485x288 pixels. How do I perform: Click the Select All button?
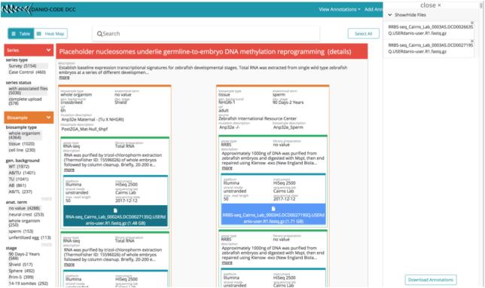coord(364,34)
